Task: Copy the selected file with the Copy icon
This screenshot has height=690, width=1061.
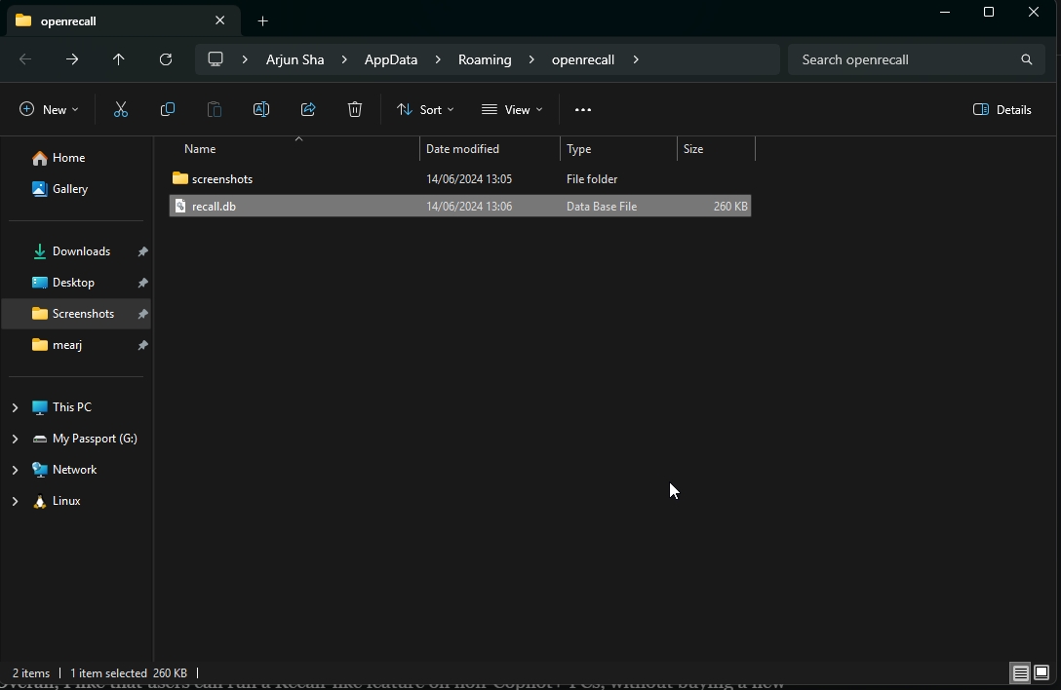Action: click(167, 109)
